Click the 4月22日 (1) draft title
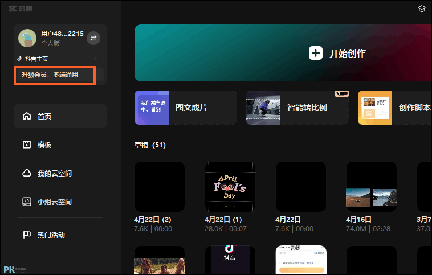Screen dimensions: 432x275 point(223,220)
